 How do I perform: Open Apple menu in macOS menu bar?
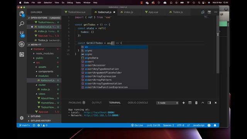(x=20, y=3)
